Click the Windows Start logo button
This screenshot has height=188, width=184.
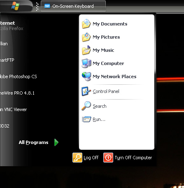point(15,6)
